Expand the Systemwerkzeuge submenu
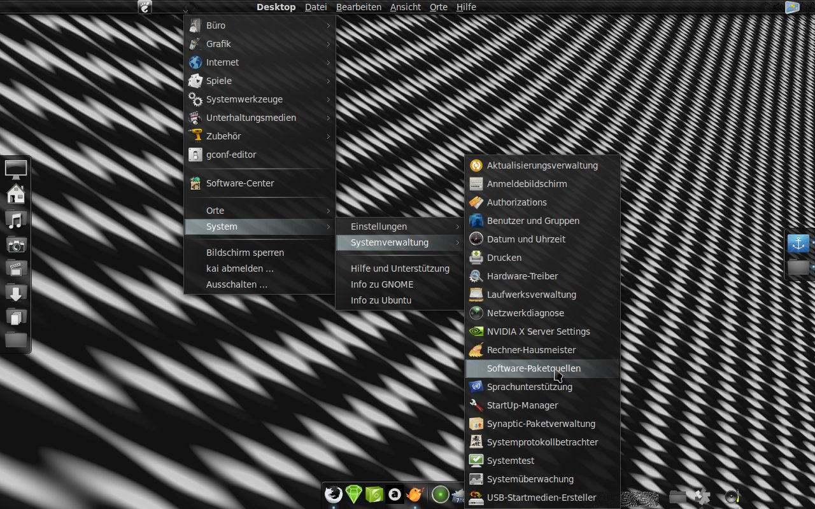This screenshot has width=815, height=509. [x=260, y=99]
